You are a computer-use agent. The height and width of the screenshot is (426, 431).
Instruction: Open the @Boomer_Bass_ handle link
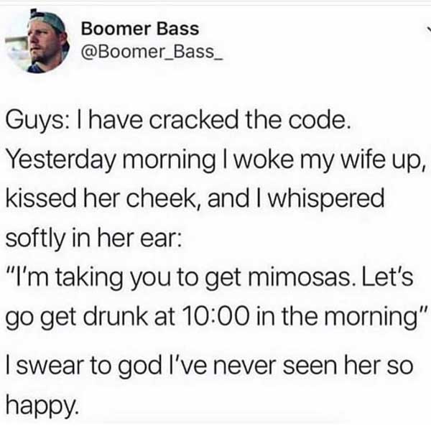pos(152,52)
